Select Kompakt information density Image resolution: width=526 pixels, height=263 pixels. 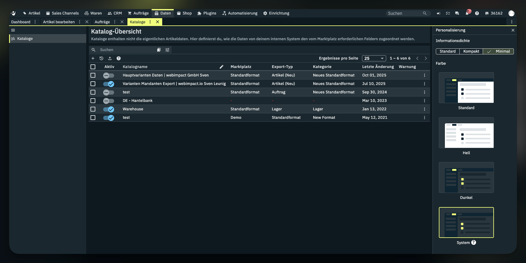pos(471,51)
